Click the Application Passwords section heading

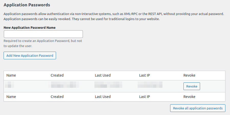tap(27, 5)
